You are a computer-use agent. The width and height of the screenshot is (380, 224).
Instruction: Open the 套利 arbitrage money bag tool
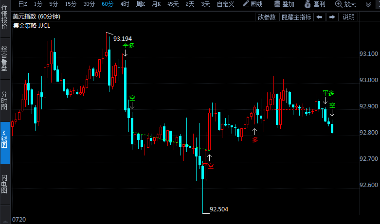coord(315,4)
